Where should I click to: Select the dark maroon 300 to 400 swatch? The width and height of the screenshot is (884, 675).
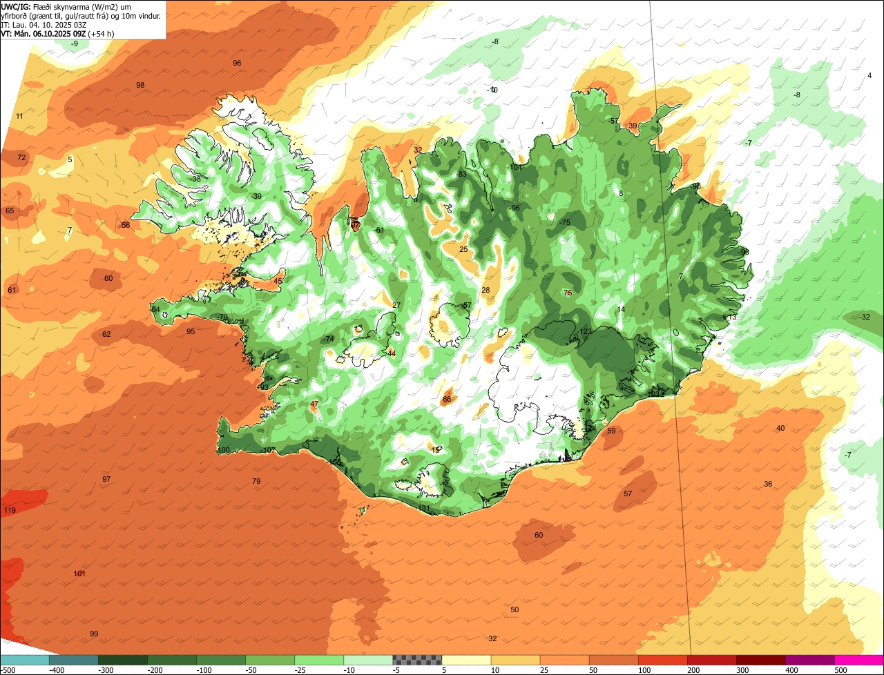(x=760, y=660)
